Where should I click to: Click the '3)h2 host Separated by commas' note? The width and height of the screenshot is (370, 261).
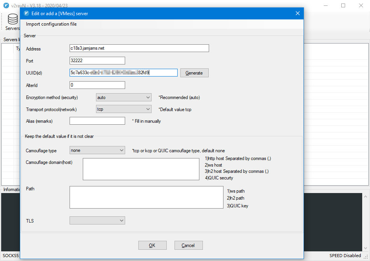click(237, 171)
